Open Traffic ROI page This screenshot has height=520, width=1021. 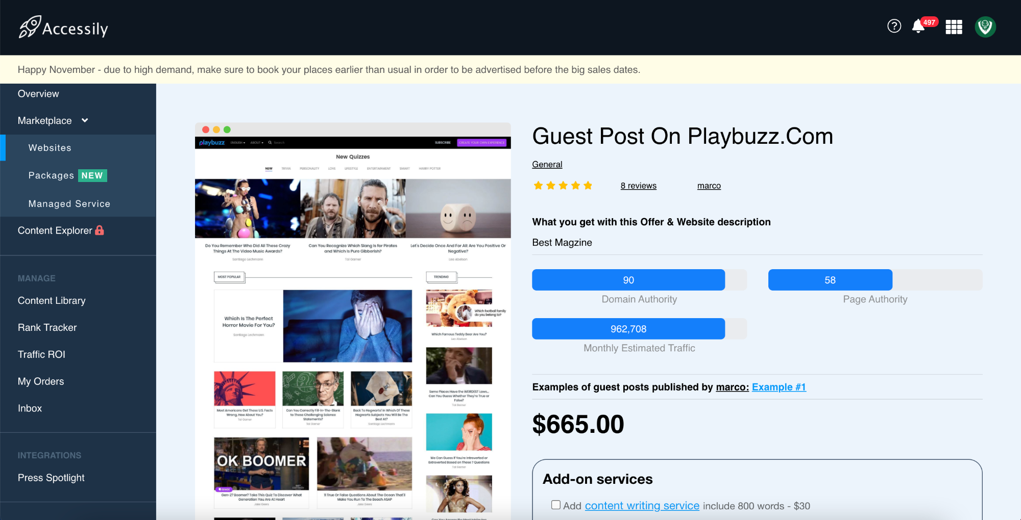[41, 354]
